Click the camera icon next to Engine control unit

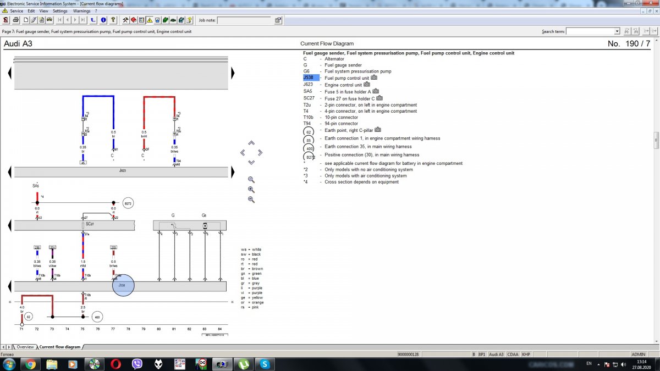pyautogui.click(x=367, y=85)
